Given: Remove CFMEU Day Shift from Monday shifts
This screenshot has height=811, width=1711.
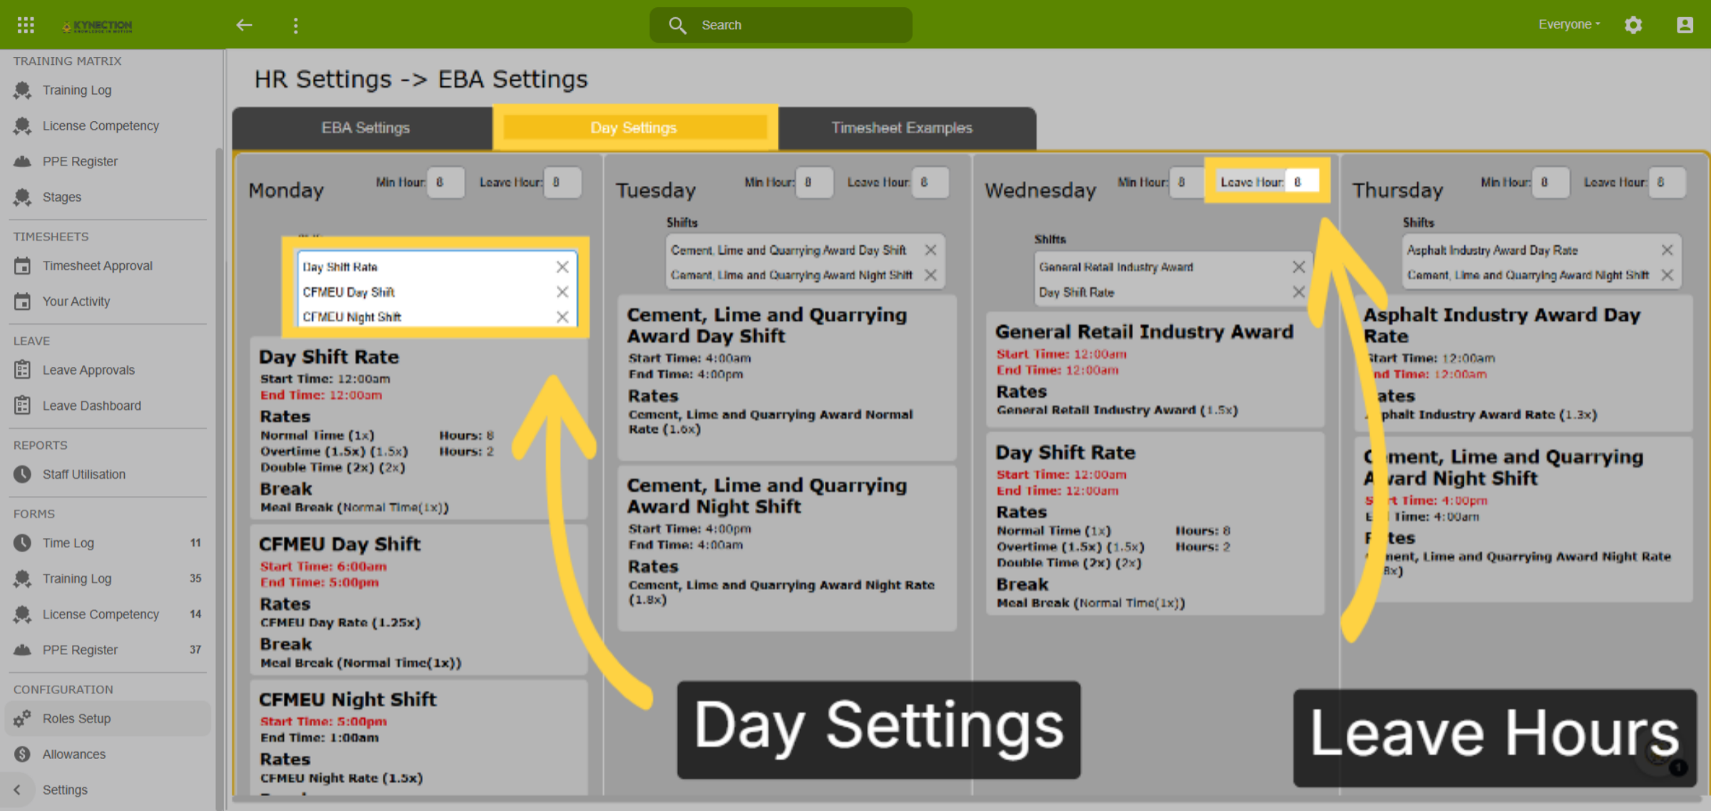Looking at the screenshot, I should [562, 292].
